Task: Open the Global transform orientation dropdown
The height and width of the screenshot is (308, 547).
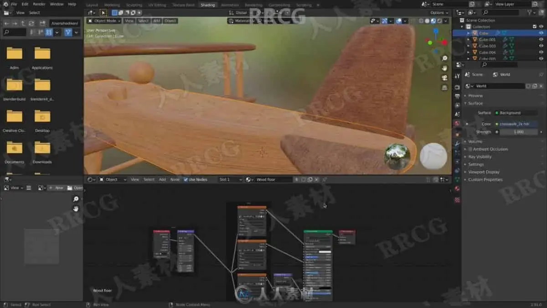Action: click(241, 13)
